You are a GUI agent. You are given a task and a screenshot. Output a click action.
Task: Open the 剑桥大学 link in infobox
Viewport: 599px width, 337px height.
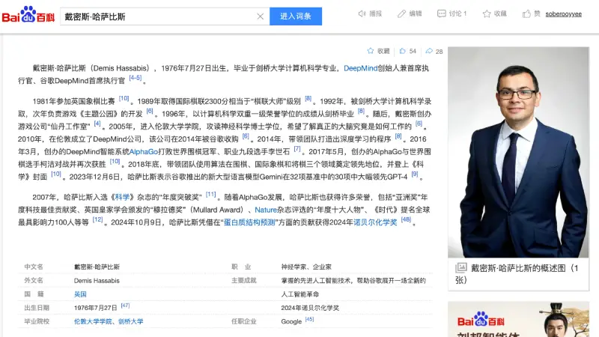coord(130,321)
